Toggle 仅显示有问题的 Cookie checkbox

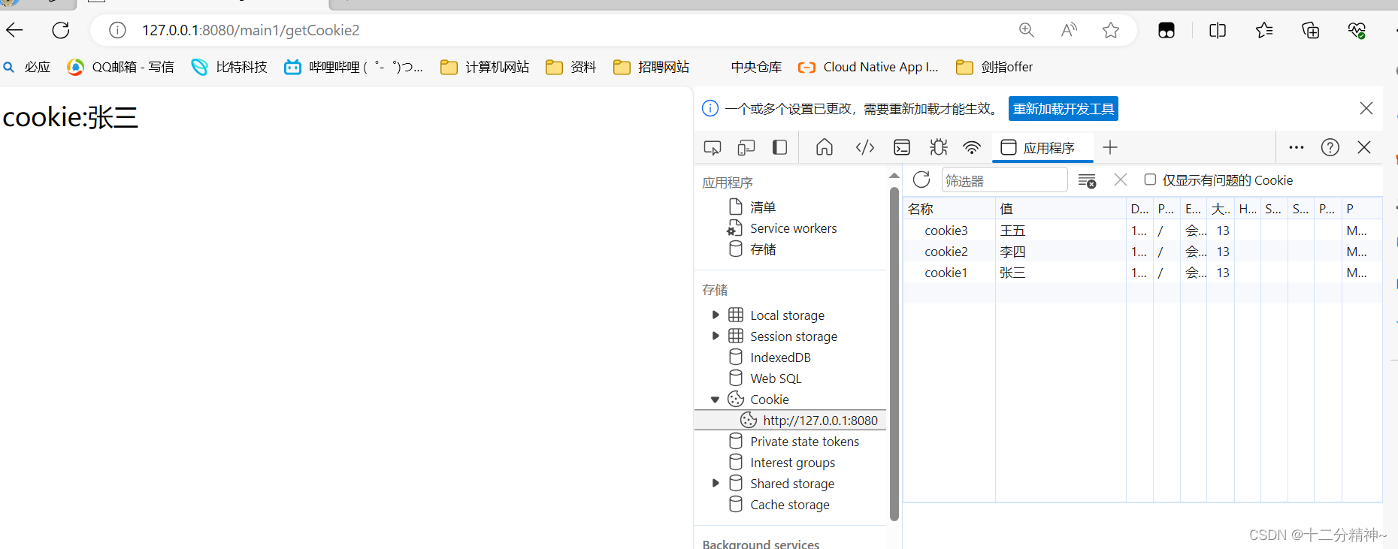[1150, 179]
